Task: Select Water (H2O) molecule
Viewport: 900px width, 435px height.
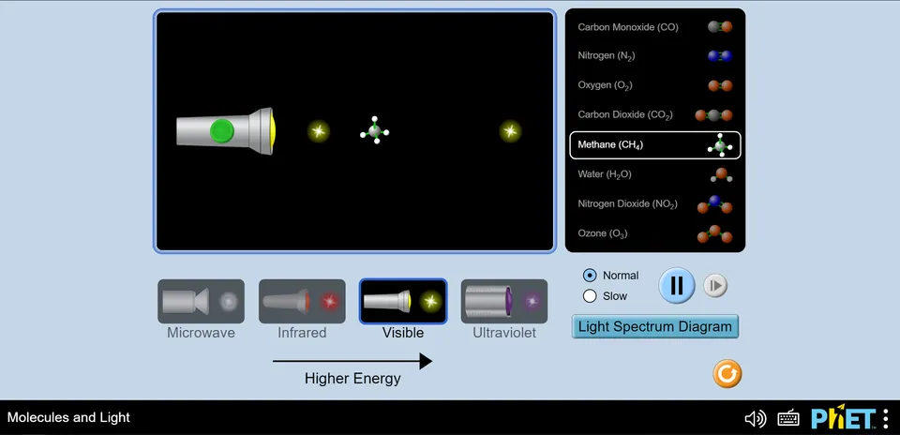Action: pos(655,174)
